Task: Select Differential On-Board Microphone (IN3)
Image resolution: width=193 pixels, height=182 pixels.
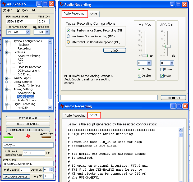Action: tap(68, 42)
